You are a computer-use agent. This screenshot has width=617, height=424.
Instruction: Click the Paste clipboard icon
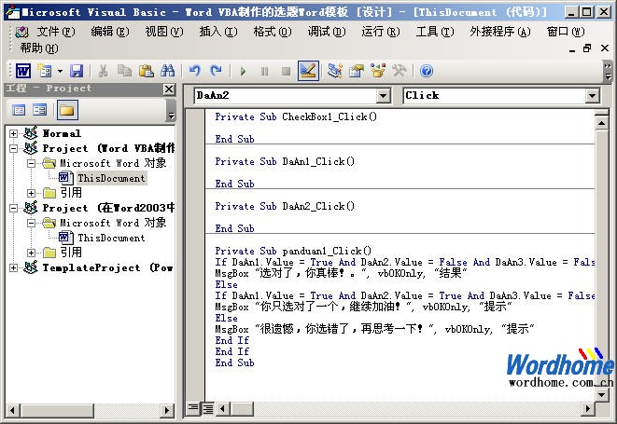click(x=147, y=71)
